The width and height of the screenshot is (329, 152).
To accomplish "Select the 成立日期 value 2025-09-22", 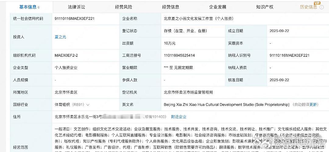I will [x=279, y=31].
